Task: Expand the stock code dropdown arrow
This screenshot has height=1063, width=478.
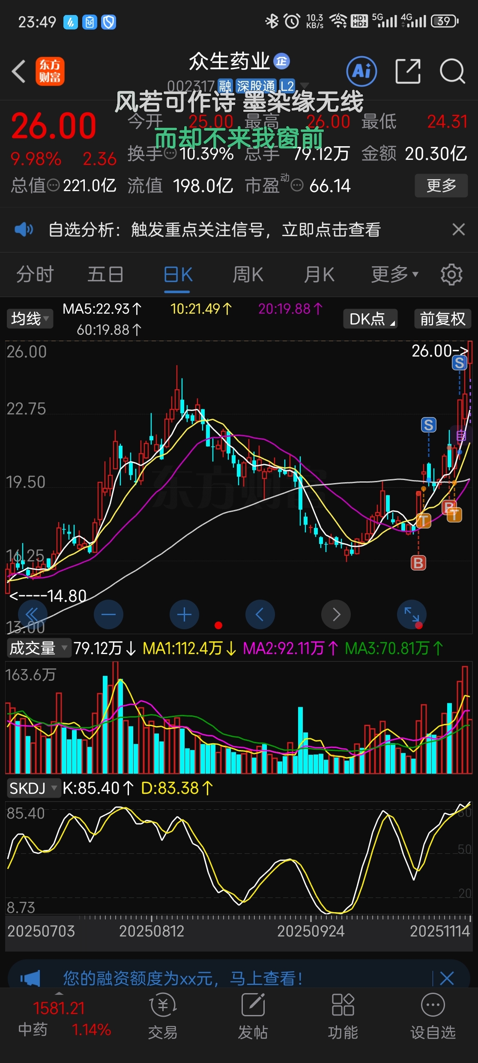Action: click(305, 86)
